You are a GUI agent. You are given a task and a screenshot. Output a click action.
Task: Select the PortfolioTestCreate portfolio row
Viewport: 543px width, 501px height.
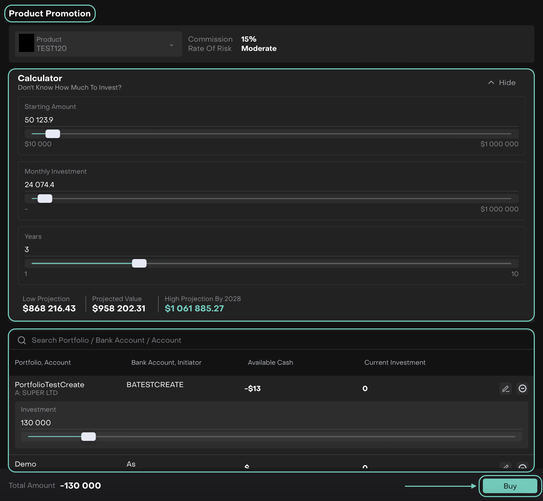point(49,385)
